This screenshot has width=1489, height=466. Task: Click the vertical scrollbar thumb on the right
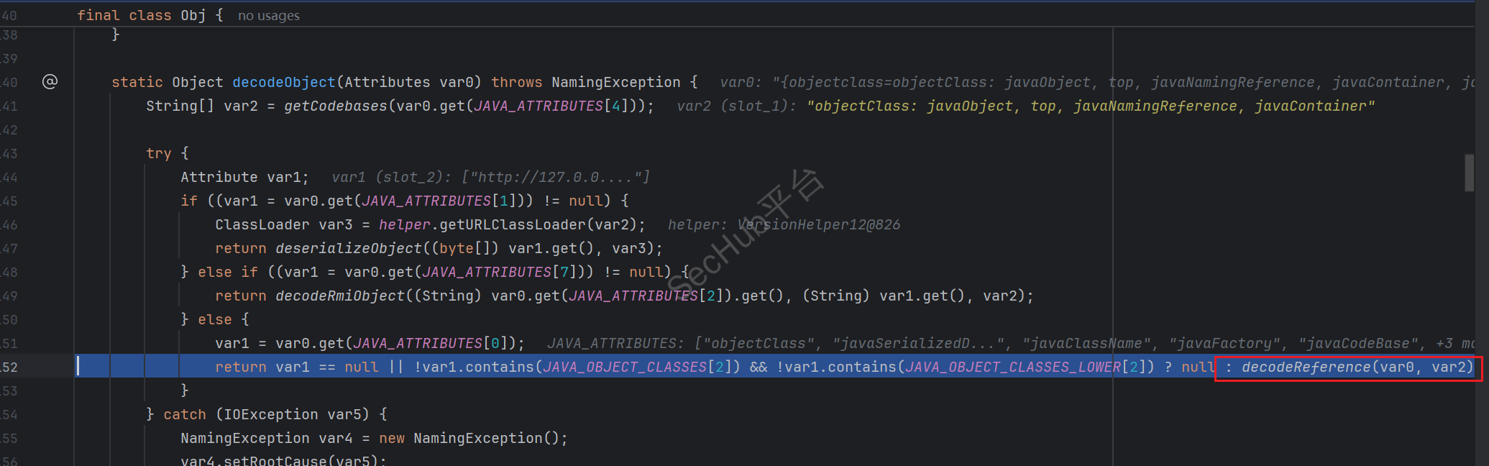[x=1469, y=173]
